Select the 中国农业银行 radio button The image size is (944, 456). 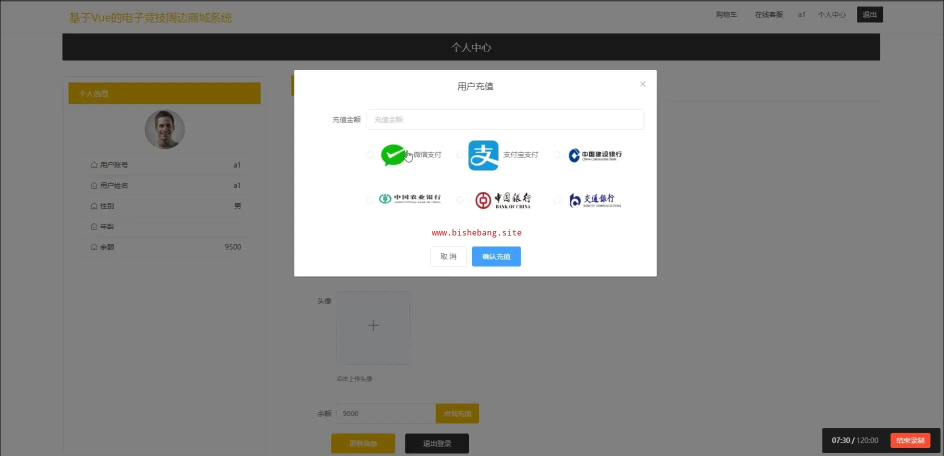370,200
